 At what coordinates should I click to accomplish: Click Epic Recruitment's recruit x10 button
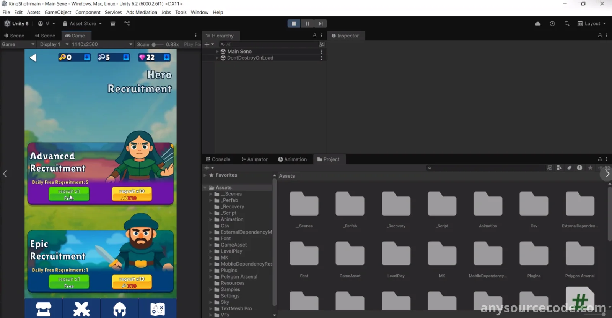click(132, 282)
